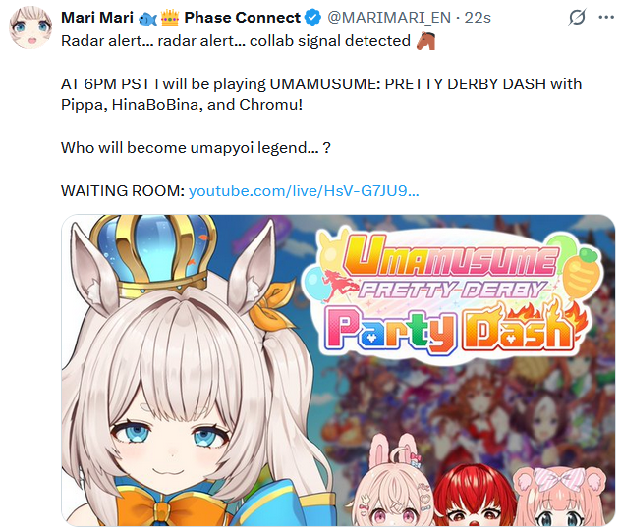Open Mari Mari's profile avatar
This screenshot has height=529, width=620.
click(x=30, y=27)
